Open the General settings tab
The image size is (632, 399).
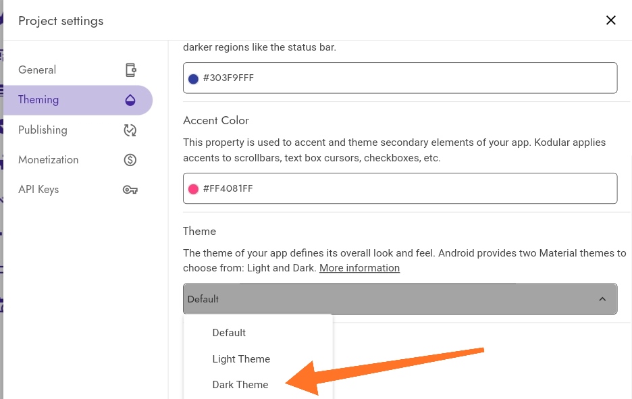click(x=38, y=70)
